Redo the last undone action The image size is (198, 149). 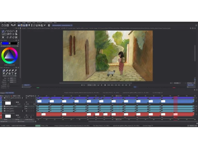coord(15,25)
